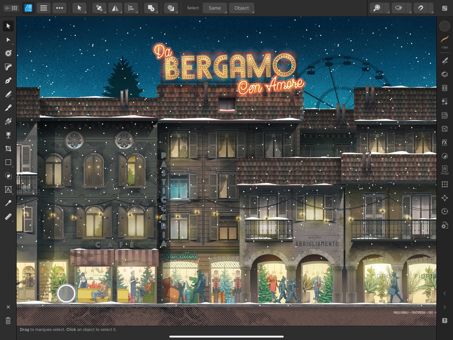Select the Rectangle shape tool

(8, 162)
